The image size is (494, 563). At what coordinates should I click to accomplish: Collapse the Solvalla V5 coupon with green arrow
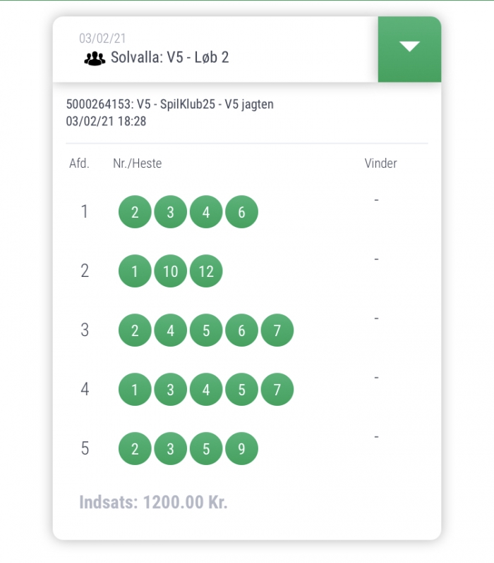pos(409,49)
